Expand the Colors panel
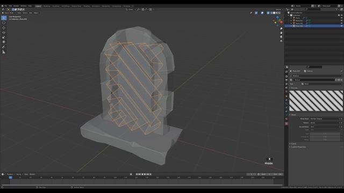 [293, 144]
